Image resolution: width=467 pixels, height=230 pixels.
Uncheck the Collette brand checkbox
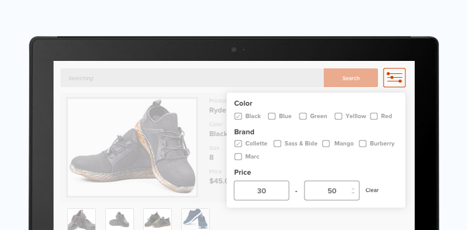click(238, 144)
